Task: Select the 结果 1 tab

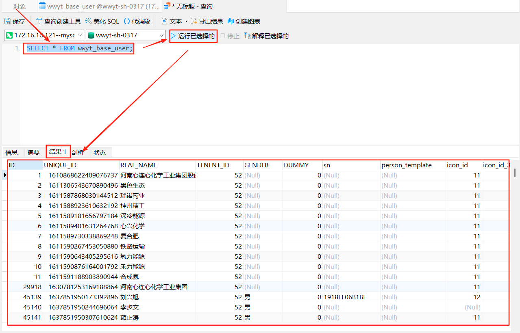Action: pos(58,151)
